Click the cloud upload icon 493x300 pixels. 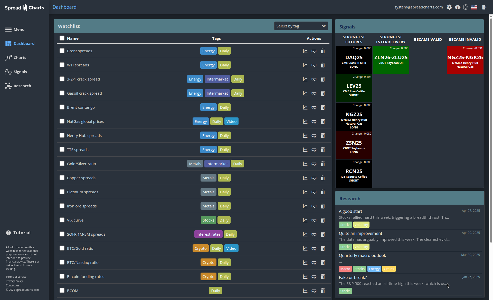coord(458,7)
